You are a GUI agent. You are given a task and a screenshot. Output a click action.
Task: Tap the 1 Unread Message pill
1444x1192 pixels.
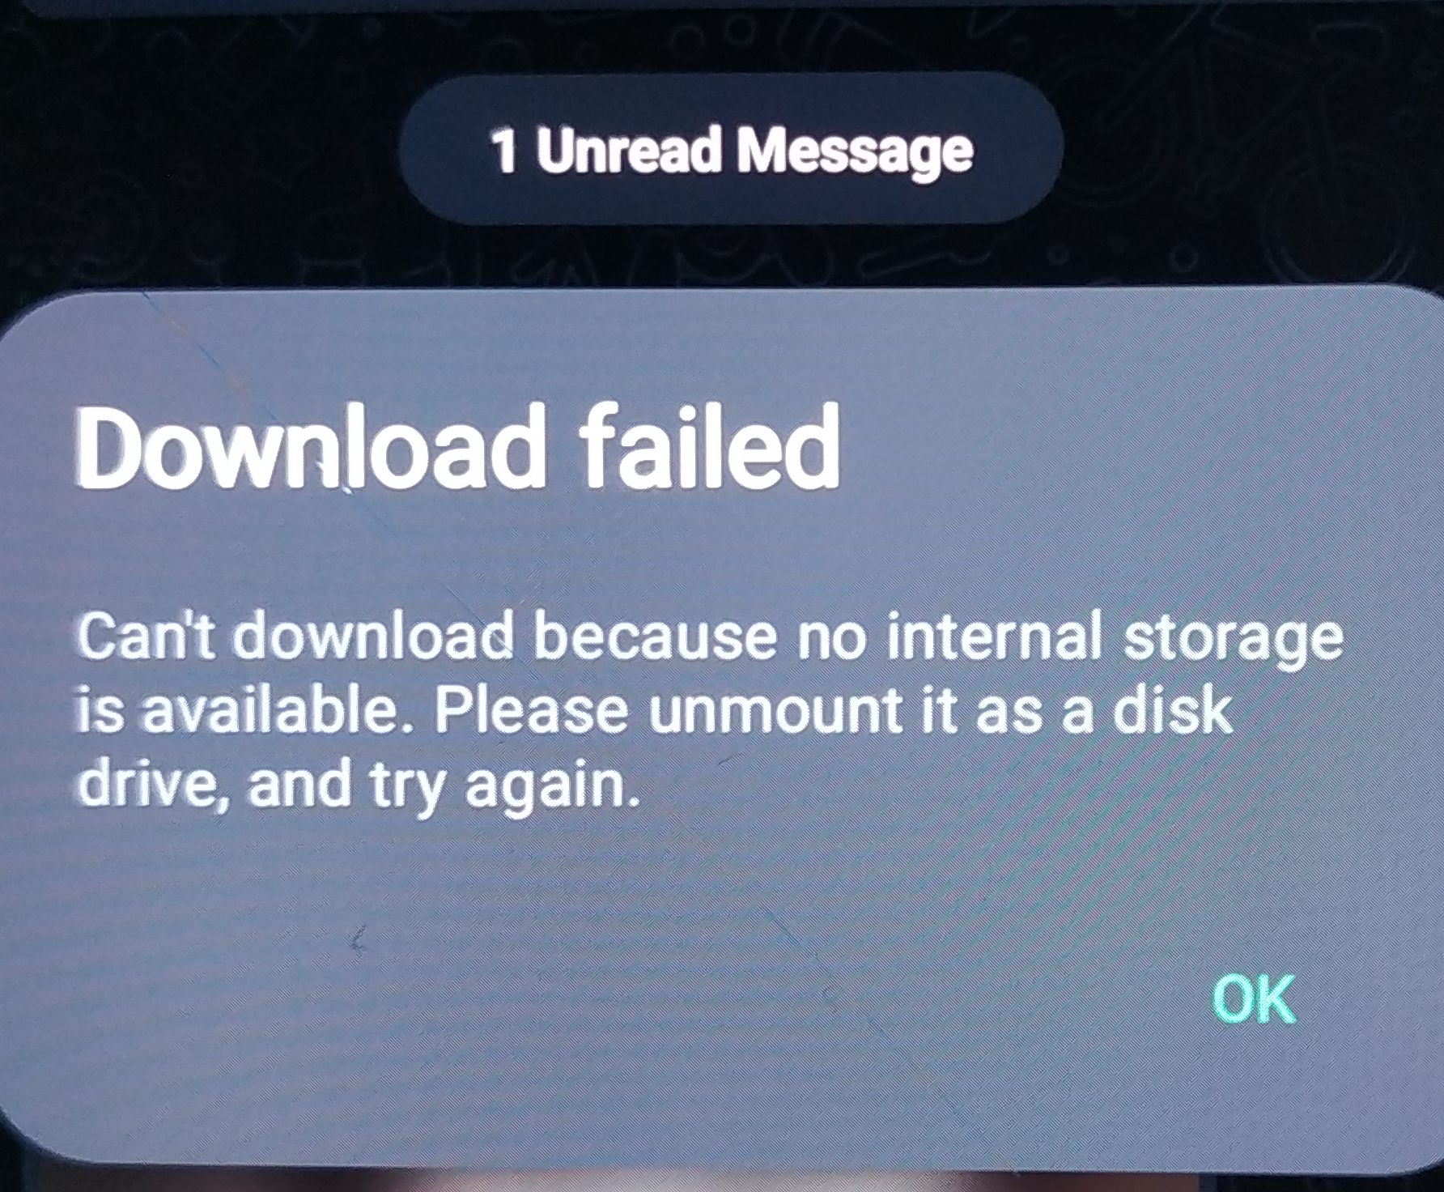coord(731,150)
